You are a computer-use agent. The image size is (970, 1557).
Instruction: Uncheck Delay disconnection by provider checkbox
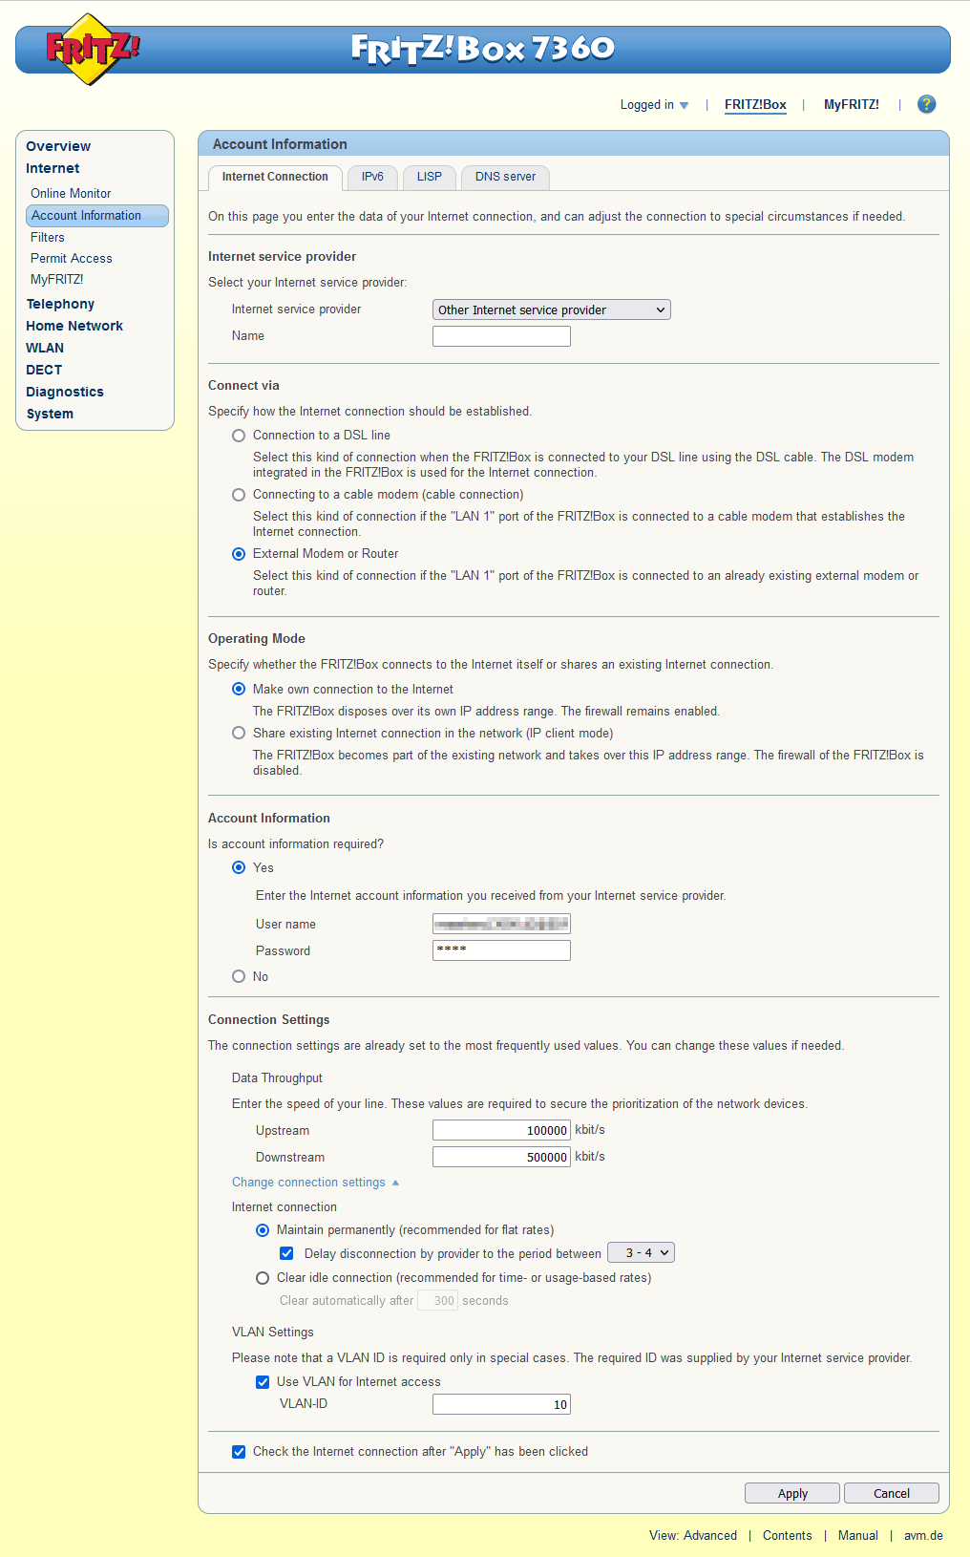tap(286, 1253)
